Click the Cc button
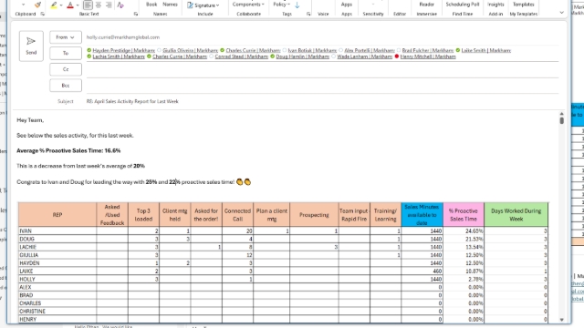Image resolution: width=584 pixels, height=328 pixels. click(66, 69)
